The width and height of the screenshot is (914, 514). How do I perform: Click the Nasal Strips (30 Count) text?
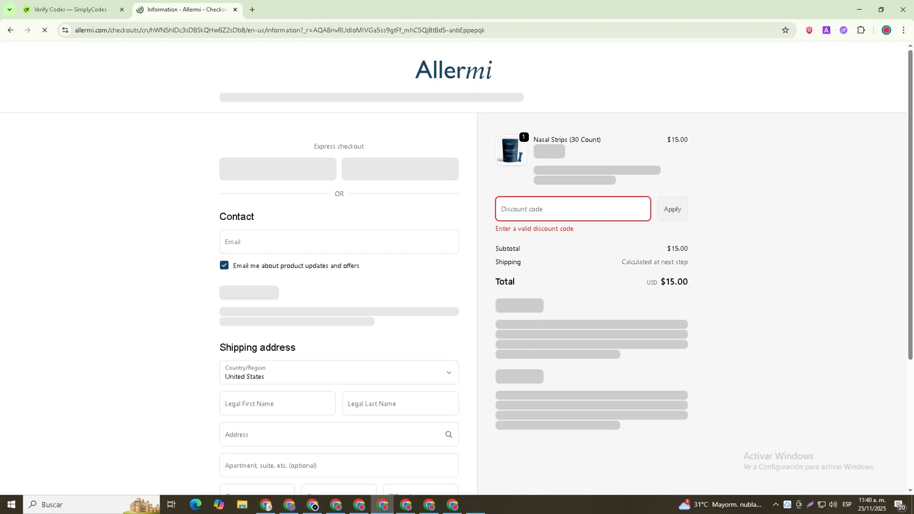click(567, 139)
